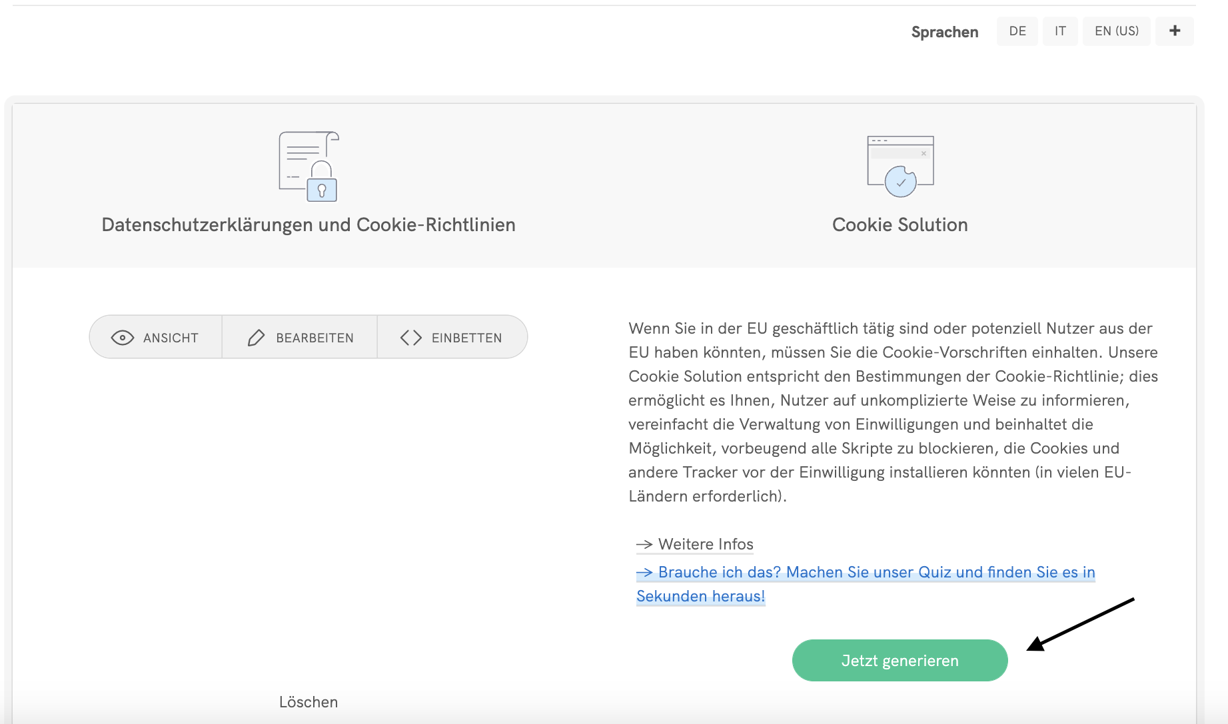Image resolution: width=1228 pixels, height=724 pixels.
Task: Click Datenschutzerklärungen und Cookie-Richtlinien heading
Action: pyautogui.click(x=308, y=224)
